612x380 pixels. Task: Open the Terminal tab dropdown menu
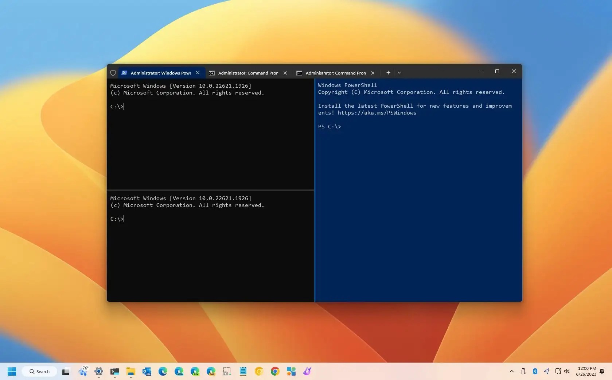pos(399,73)
